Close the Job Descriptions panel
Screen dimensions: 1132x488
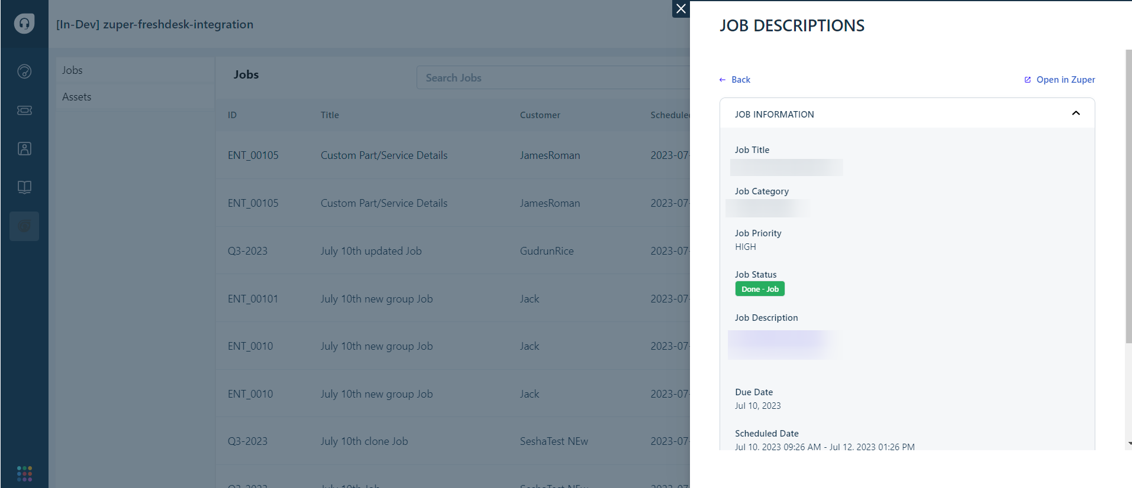pyautogui.click(x=681, y=9)
